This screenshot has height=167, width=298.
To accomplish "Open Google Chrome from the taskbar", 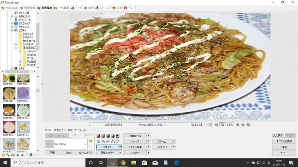I will 123,162.
